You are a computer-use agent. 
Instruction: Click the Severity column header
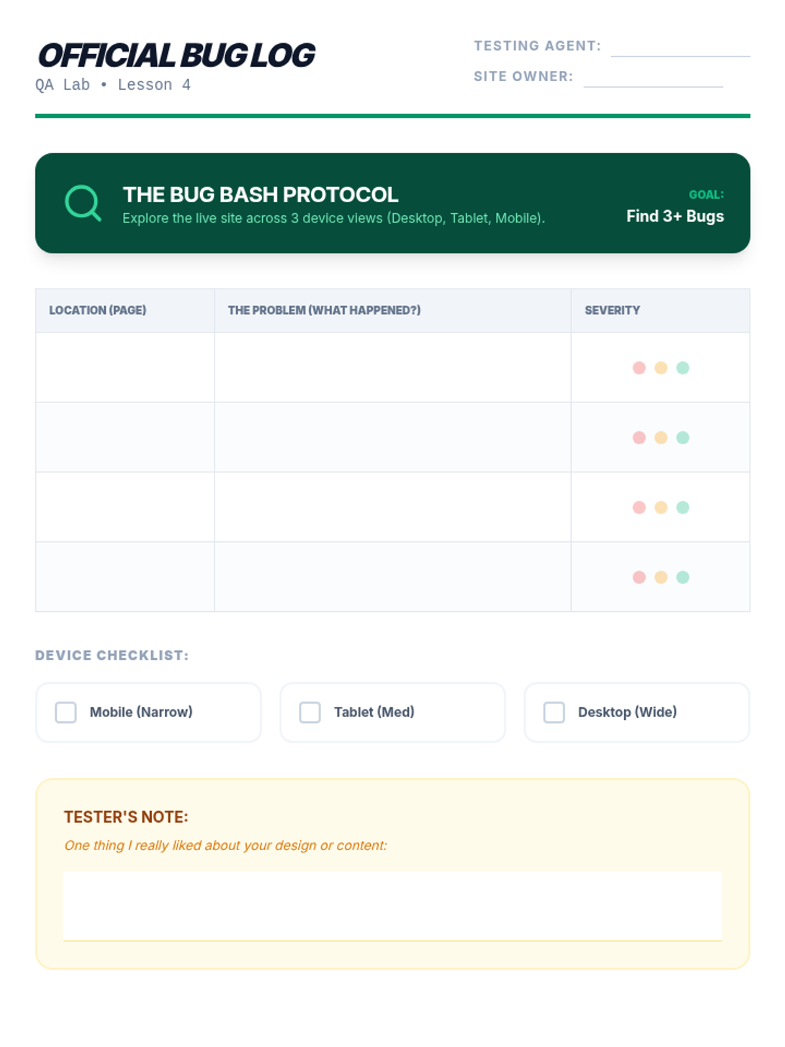(612, 310)
